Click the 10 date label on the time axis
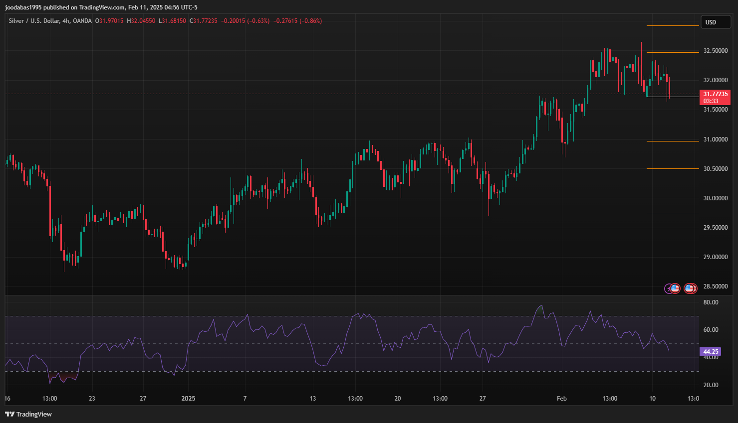The width and height of the screenshot is (738, 423). (x=652, y=399)
